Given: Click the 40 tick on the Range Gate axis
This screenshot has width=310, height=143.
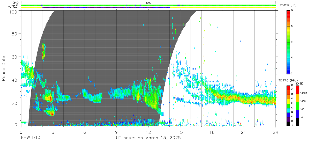Looking at the screenshot, I should click(14, 80).
